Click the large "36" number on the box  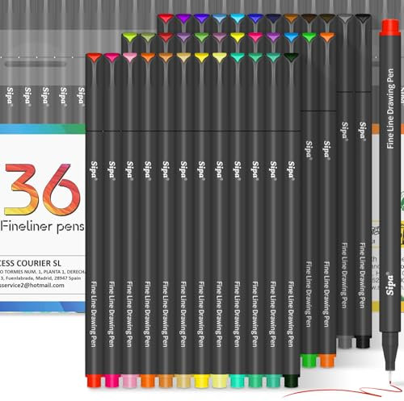pyautogui.click(x=42, y=190)
